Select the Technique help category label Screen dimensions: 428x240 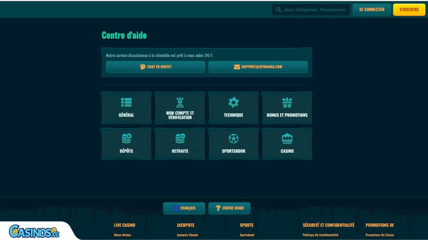click(x=233, y=115)
